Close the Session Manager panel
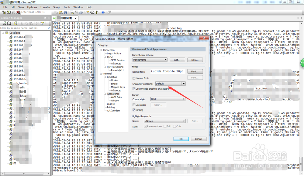The height and width of the screenshot is (176, 304). coord(48,18)
